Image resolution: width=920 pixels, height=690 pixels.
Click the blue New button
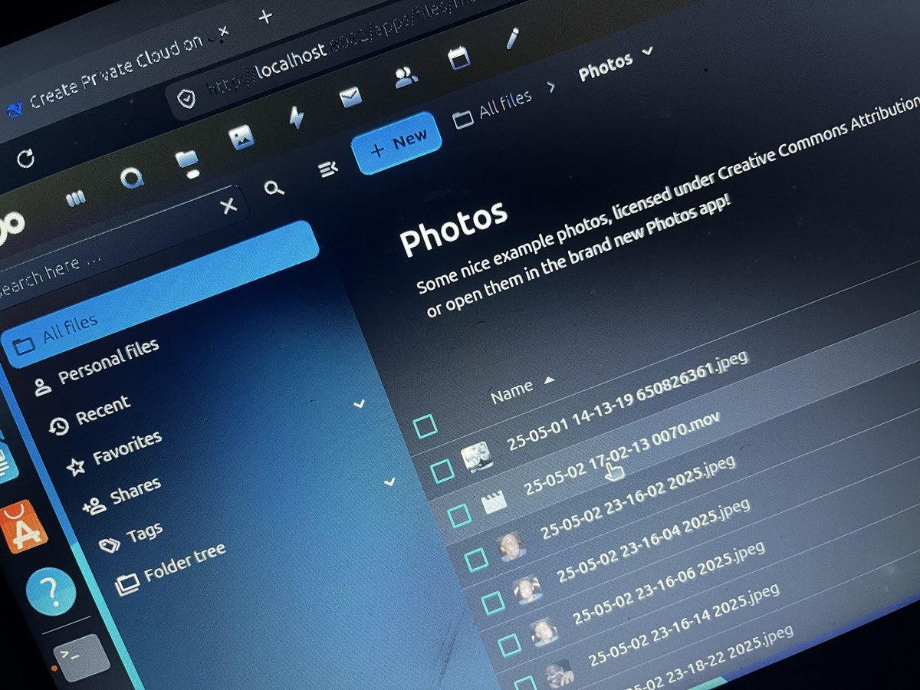pos(398,143)
